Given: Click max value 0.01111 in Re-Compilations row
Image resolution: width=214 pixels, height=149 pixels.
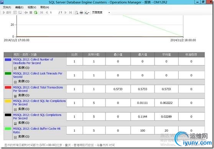Looking at the screenshot, I should point(143,103).
